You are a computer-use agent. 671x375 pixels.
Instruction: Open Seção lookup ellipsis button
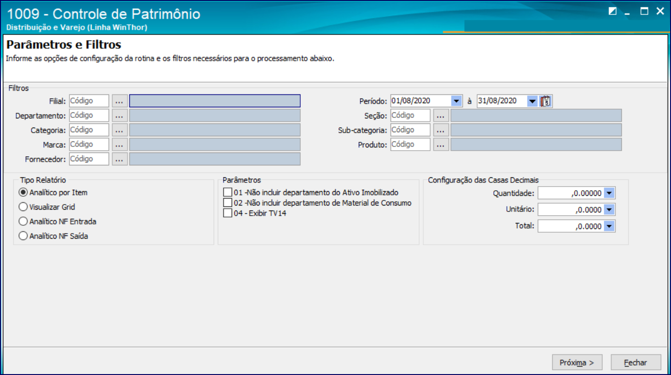441,116
